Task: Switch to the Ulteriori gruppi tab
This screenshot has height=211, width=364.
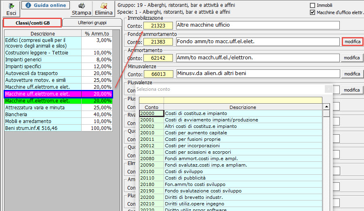Action: pyautogui.click(x=92, y=23)
